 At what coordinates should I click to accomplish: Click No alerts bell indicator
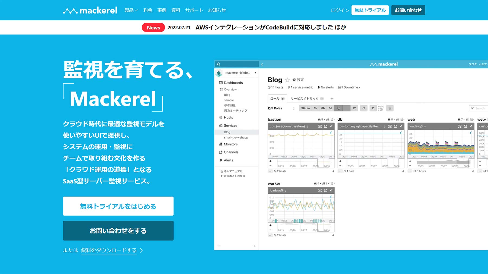(x=326, y=87)
